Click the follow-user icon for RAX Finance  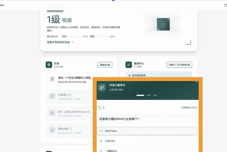tap(52, 113)
